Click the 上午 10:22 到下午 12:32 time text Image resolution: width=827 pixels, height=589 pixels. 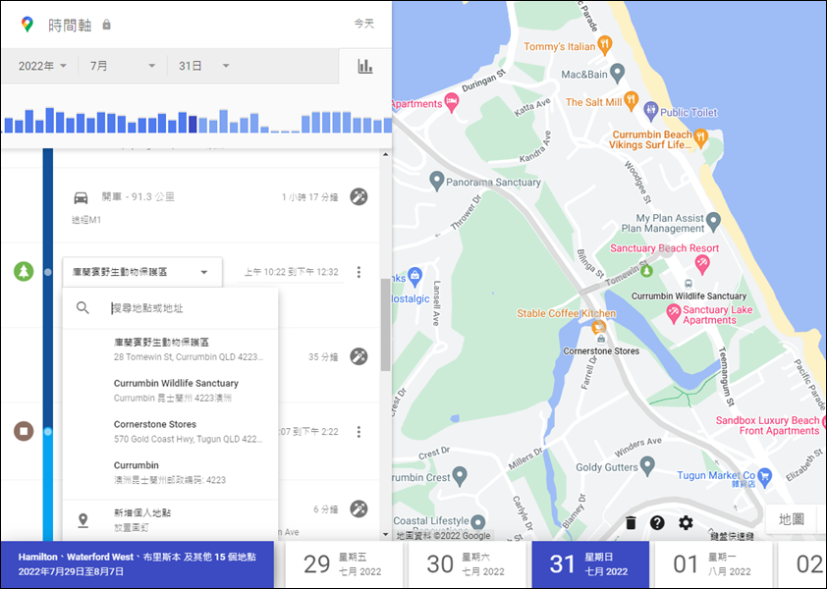coord(291,272)
